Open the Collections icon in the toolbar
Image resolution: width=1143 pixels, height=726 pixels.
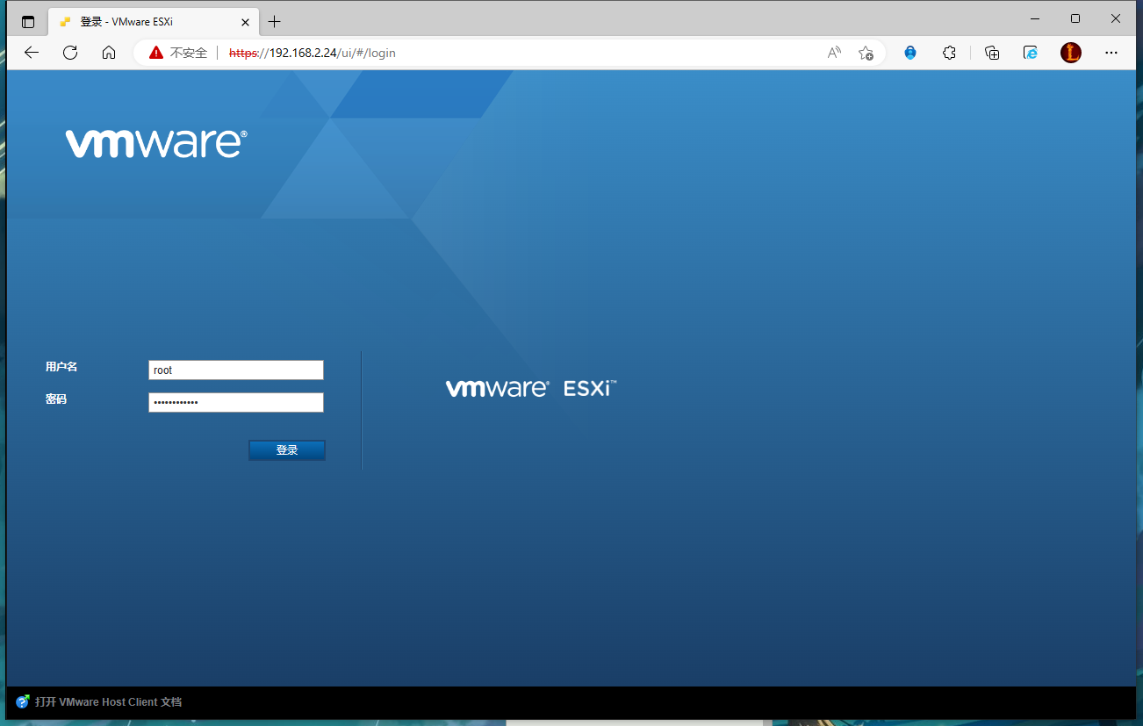(992, 53)
